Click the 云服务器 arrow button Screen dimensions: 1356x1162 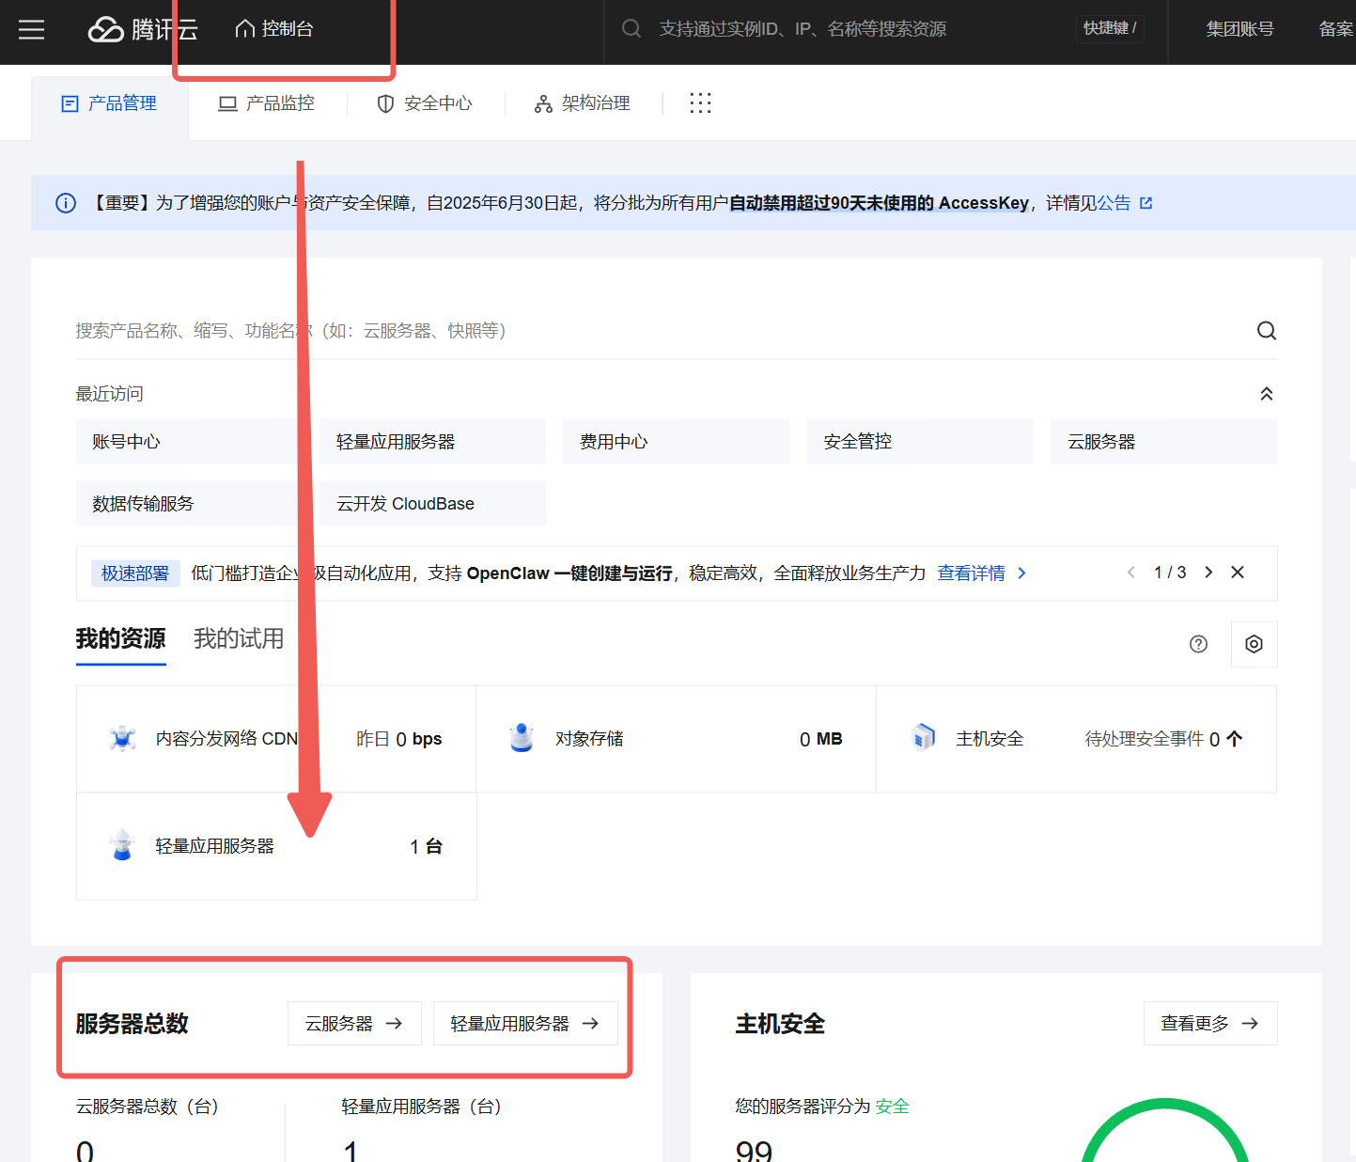354,1024
